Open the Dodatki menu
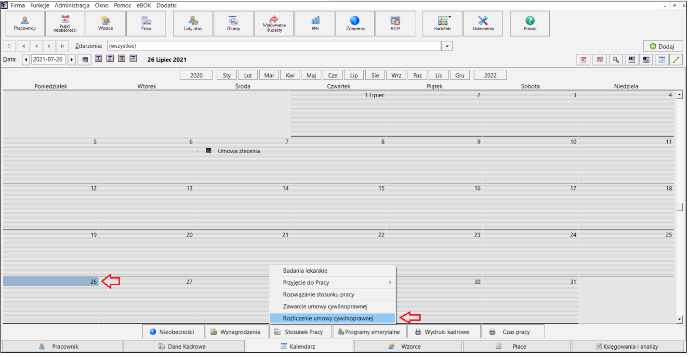This screenshot has width=689, height=357. point(166,5)
